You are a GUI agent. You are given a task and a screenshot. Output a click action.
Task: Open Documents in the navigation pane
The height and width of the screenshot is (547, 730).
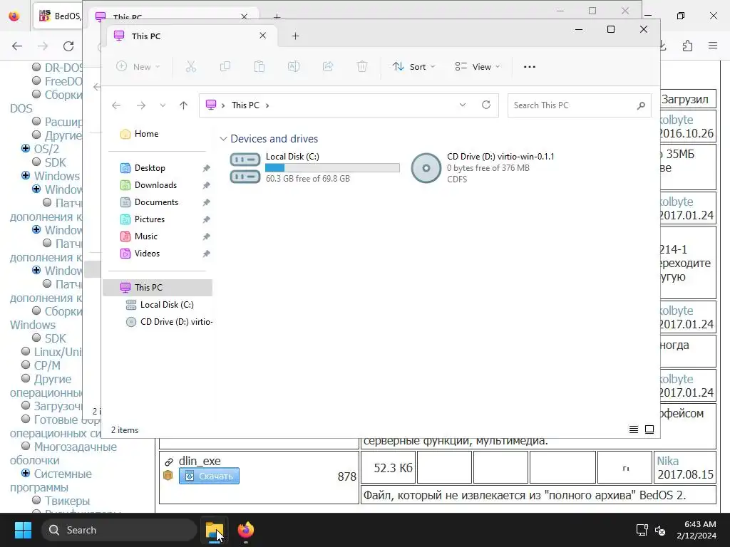pos(158,202)
